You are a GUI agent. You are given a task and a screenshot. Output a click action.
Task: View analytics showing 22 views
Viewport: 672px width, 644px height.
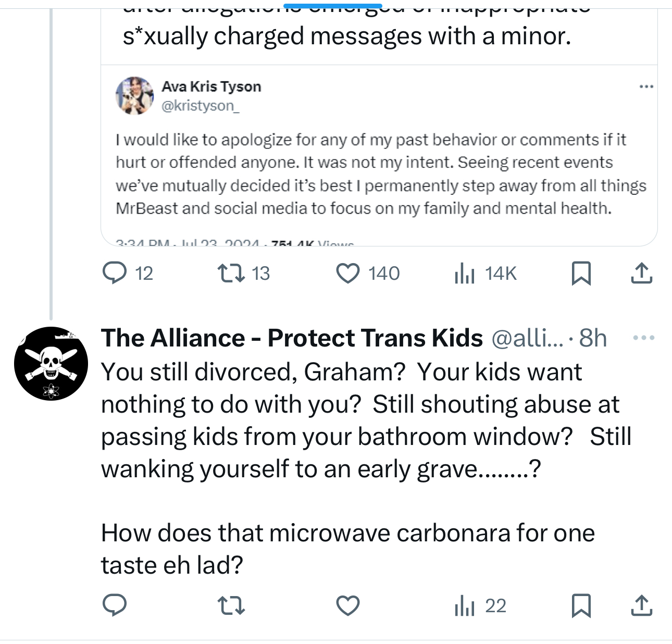pos(464,605)
